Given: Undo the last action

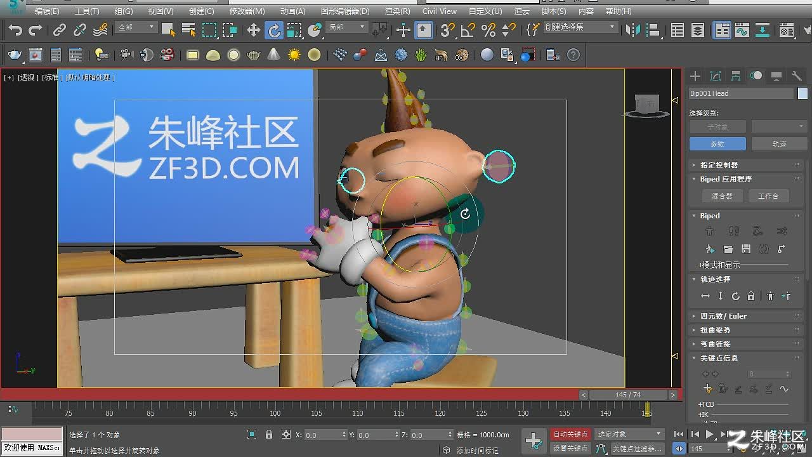Looking at the screenshot, I should pos(15,30).
